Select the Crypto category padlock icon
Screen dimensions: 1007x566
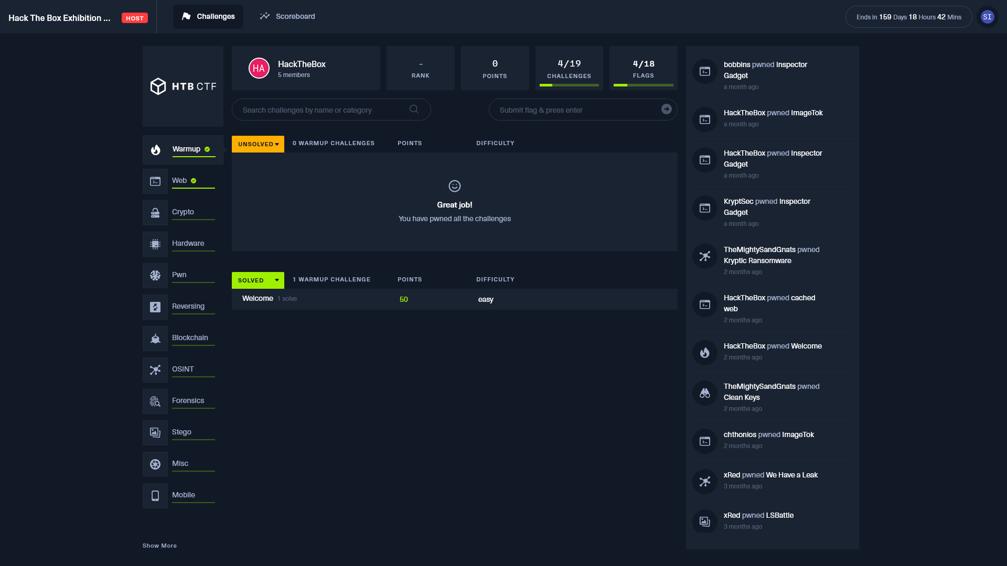click(155, 212)
